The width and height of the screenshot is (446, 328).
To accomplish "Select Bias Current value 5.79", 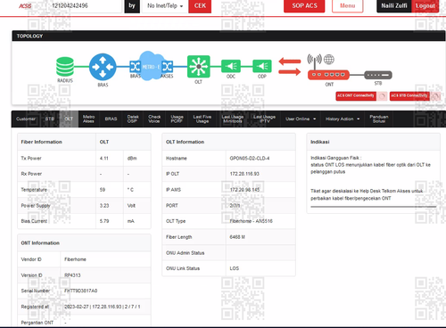I will tap(104, 221).
